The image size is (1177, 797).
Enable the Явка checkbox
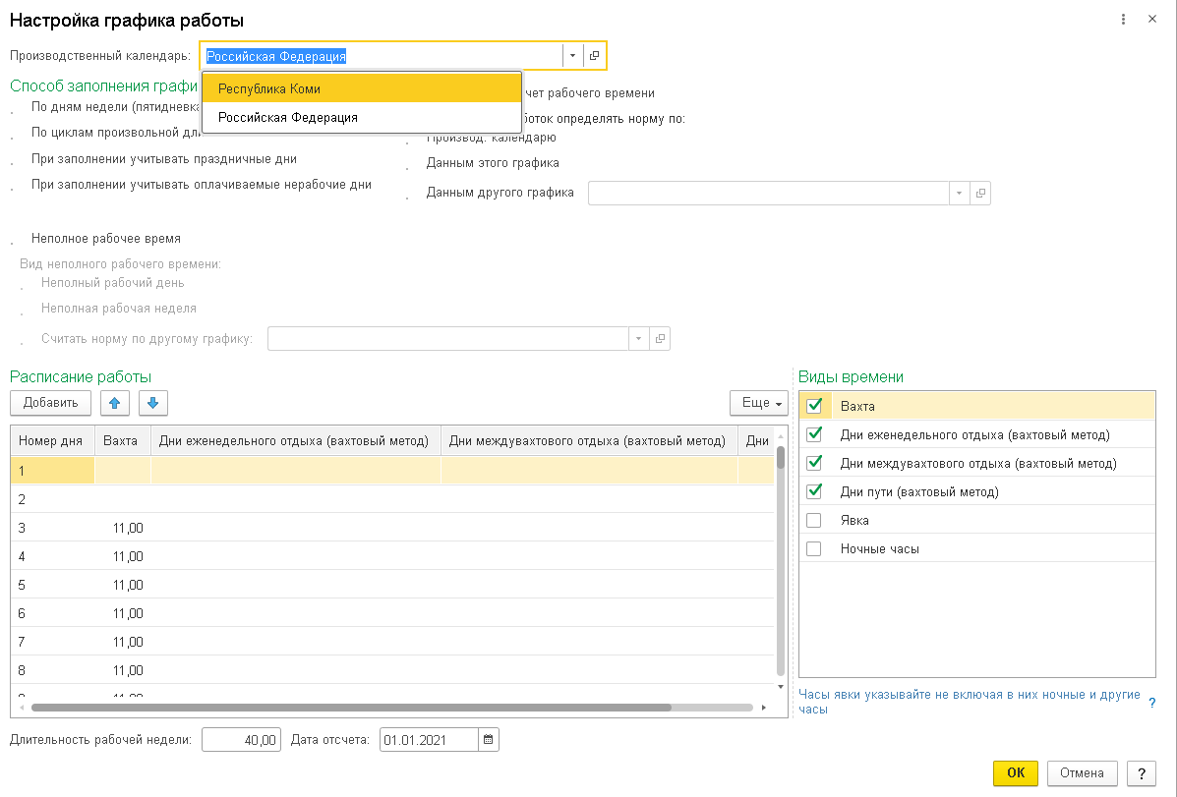point(814,521)
